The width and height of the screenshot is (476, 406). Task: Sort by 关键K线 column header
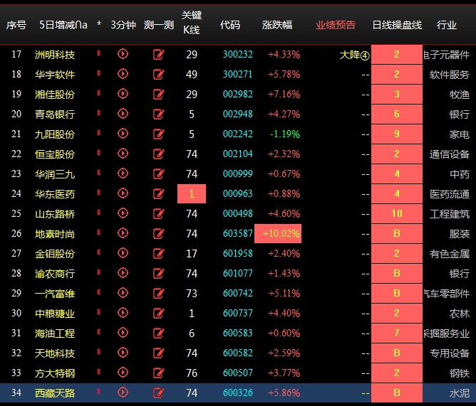[x=192, y=23]
